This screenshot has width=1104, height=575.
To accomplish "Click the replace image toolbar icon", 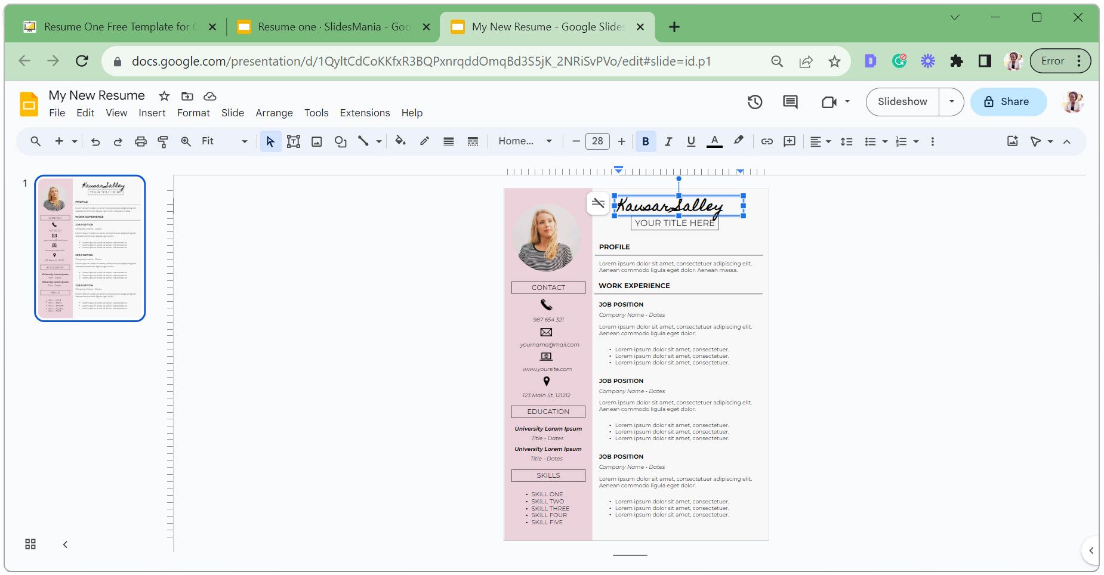I will coord(1013,141).
